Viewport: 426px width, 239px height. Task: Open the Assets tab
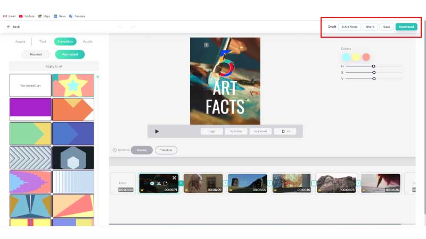tap(20, 41)
